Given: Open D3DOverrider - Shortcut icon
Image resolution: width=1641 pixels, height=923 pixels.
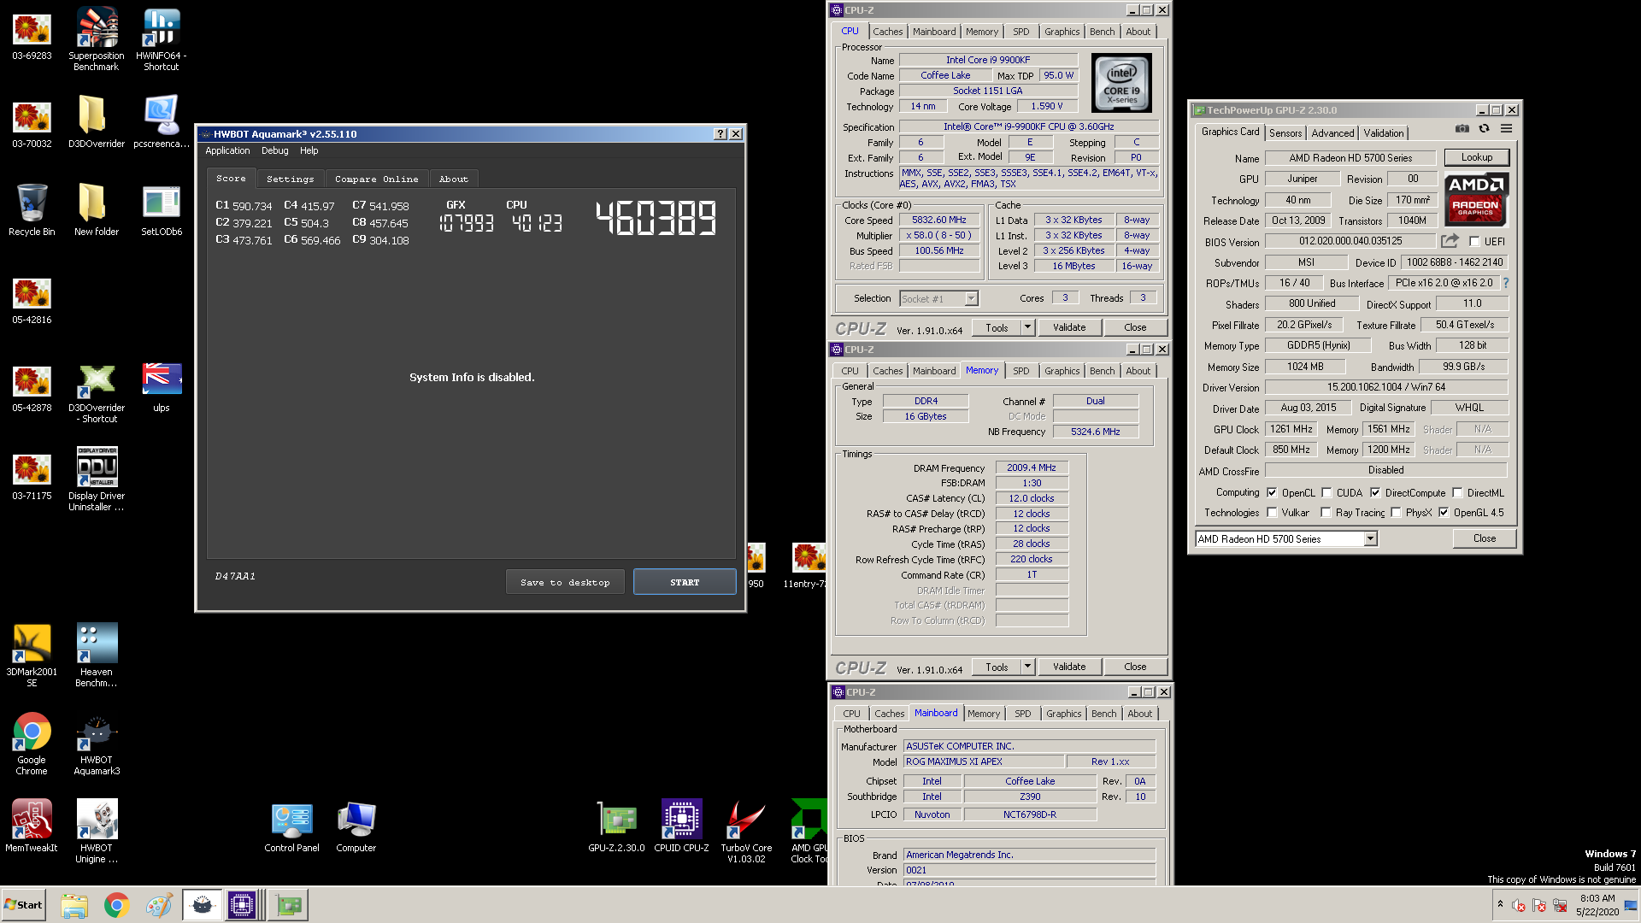Looking at the screenshot, I should pos(97,393).
